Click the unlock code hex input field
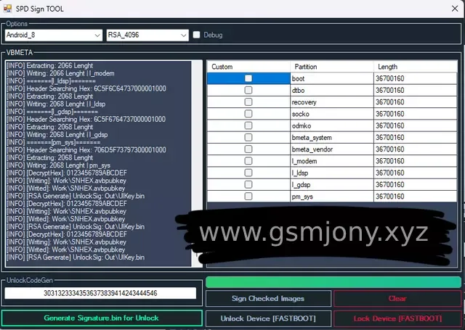The height and width of the screenshot is (330, 465). pos(100,293)
